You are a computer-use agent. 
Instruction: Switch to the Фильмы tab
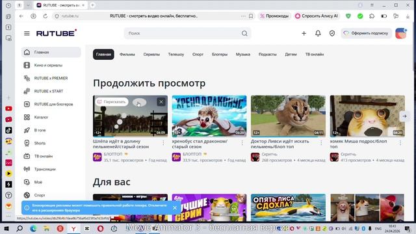[x=127, y=55]
